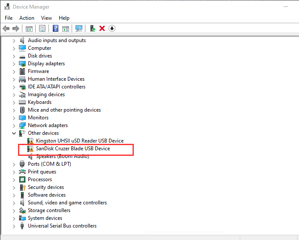Screen dimensions: 299x240
Task: Click the Human Interface Devices icon
Action: click(22, 79)
